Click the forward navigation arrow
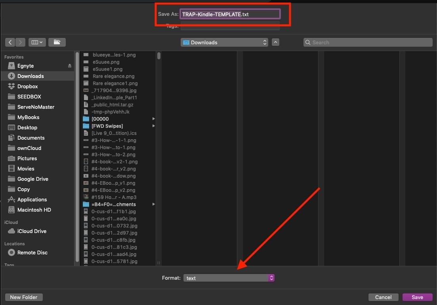The height and width of the screenshot is (305, 437). 20,42
